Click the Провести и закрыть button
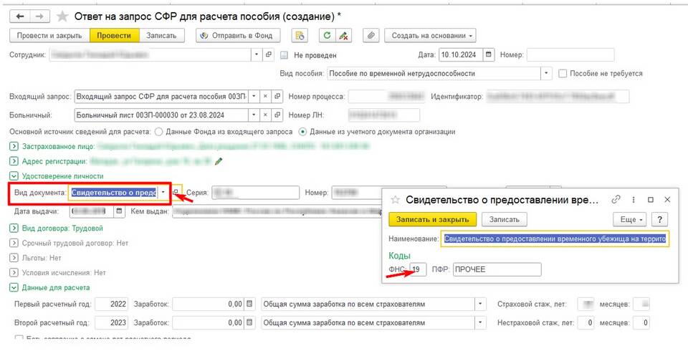The height and width of the screenshot is (351, 688). (50, 35)
